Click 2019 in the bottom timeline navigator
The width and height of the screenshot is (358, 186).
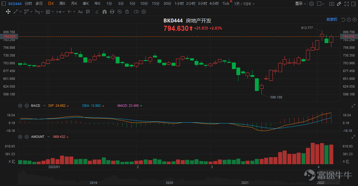coord(93,183)
